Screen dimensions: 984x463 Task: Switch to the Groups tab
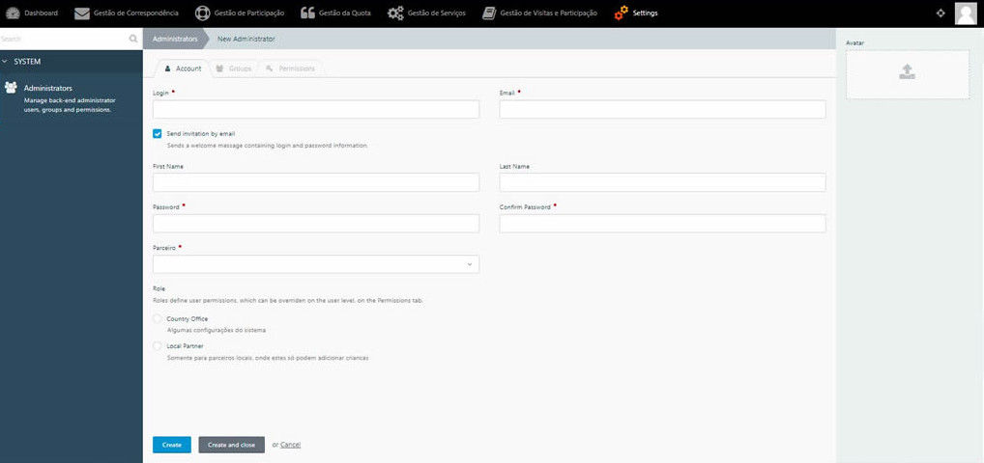[233, 68]
